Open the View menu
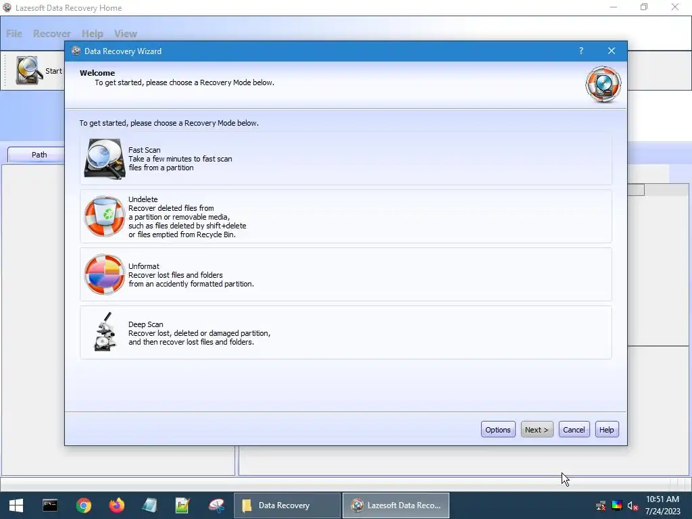This screenshot has width=692, height=519. [x=125, y=34]
